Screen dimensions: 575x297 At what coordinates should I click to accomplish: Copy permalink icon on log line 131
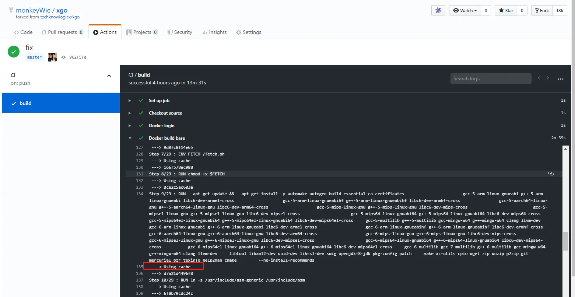551,174
